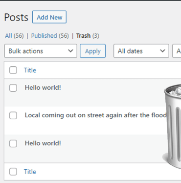
Task: Tick the select-all checkbox in header row
Action: (13, 70)
